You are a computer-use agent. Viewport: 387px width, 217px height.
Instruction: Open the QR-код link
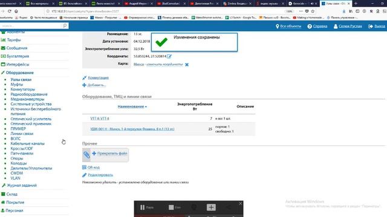click(94, 168)
